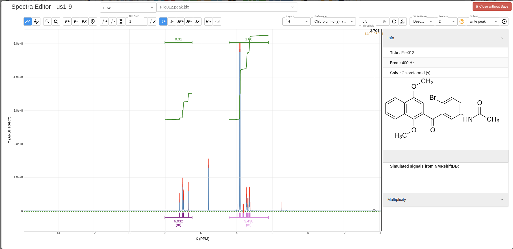This screenshot has height=249, width=513.
Task: Click the clear all integrations tool
Action: pos(152,21)
